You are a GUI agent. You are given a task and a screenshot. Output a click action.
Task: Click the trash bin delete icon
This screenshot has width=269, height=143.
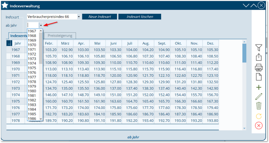click(259, 106)
